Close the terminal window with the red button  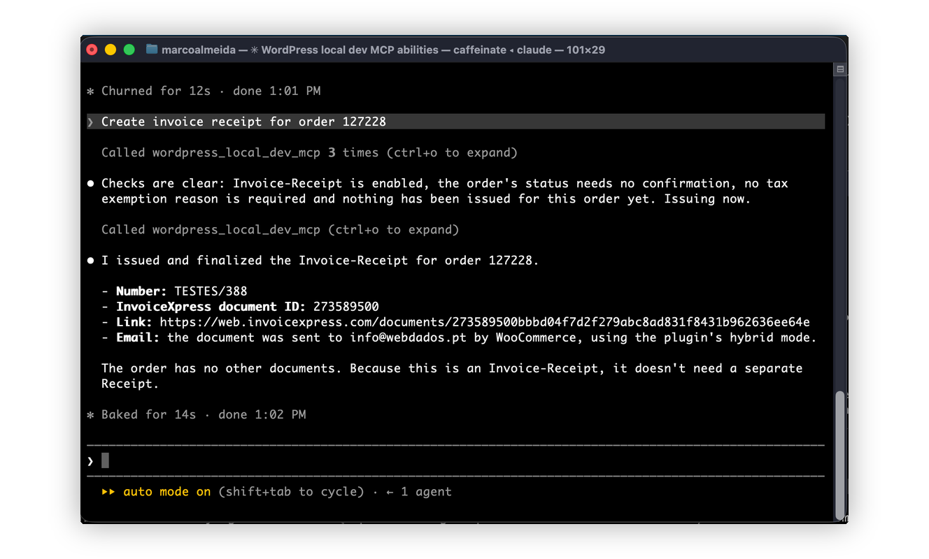92,50
